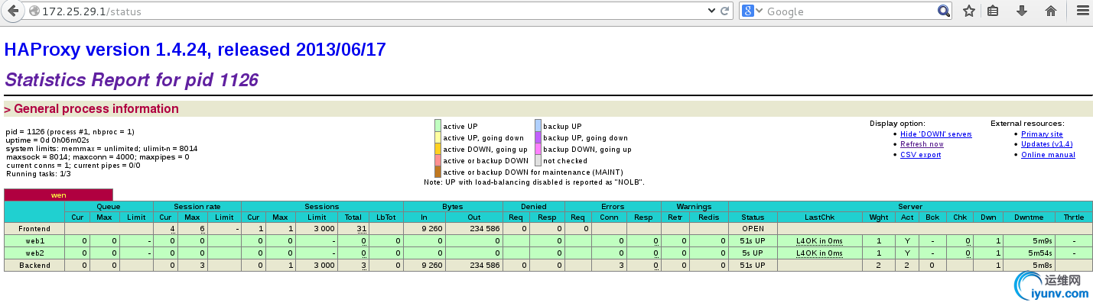This screenshot has height=306, width=1093.
Task: Click the green active UP legend swatch
Action: 438,126
